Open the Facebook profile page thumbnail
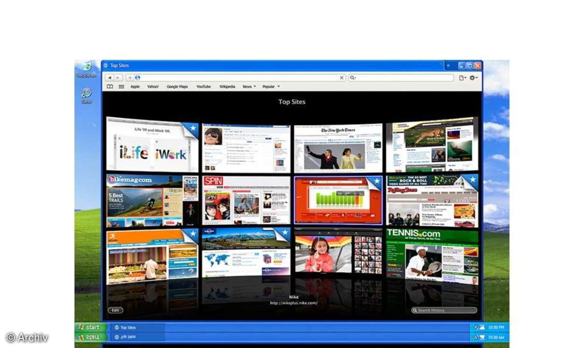Viewport: 580px width, 348px height. (x=246, y=148)
